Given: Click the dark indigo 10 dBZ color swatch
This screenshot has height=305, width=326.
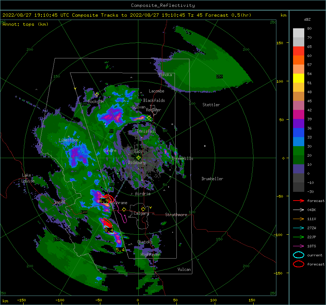Looking at the screenshot, I should click(298, 169).
